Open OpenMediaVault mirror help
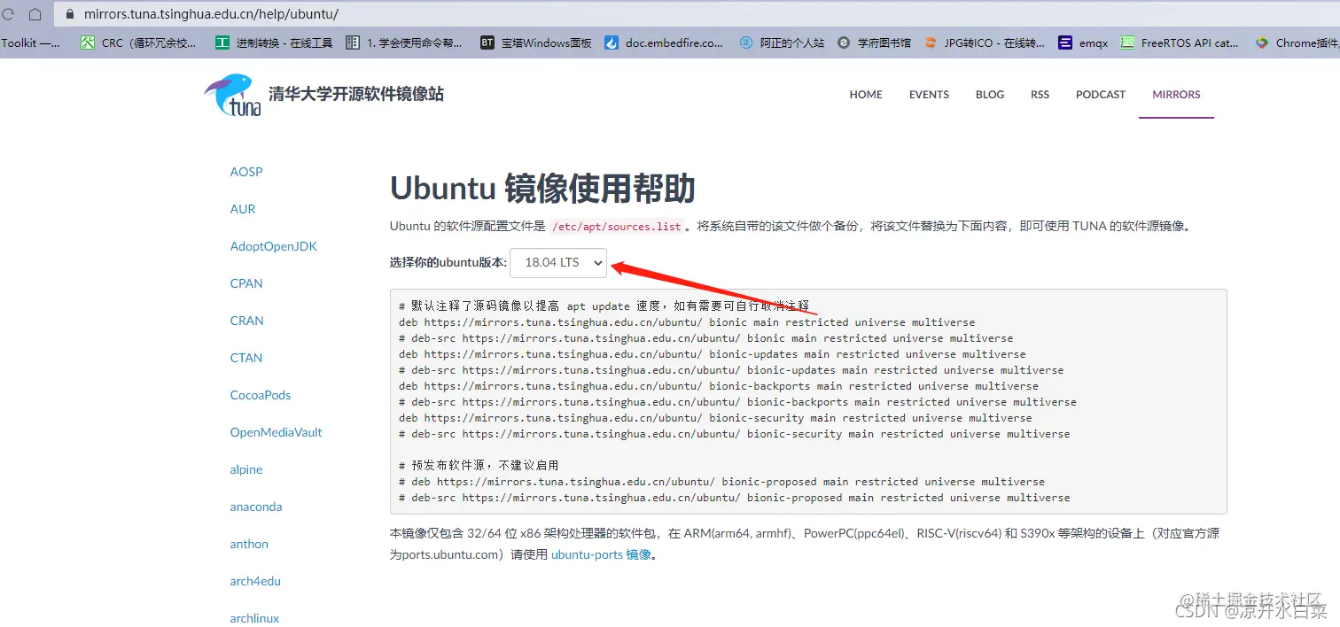This screenshot has height=627, width=1340. tap(276, 432)
